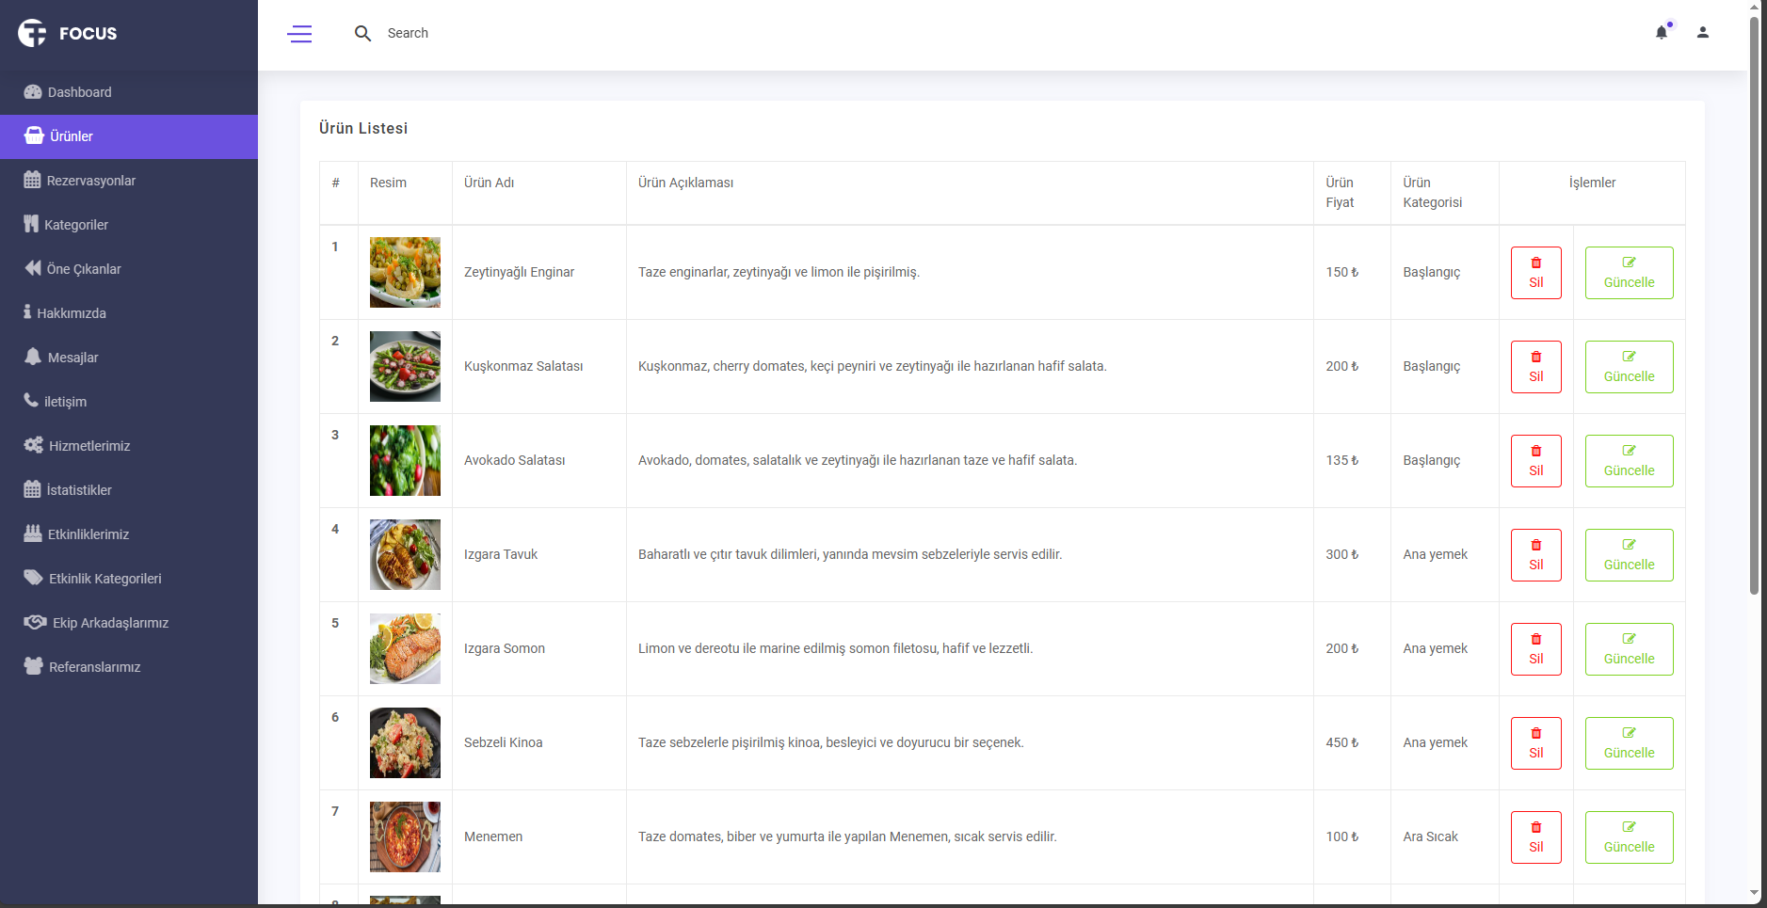Click the search magnifier icon
The width and height of the screenshot is (1767, 908).
click(x=362, y=34)
